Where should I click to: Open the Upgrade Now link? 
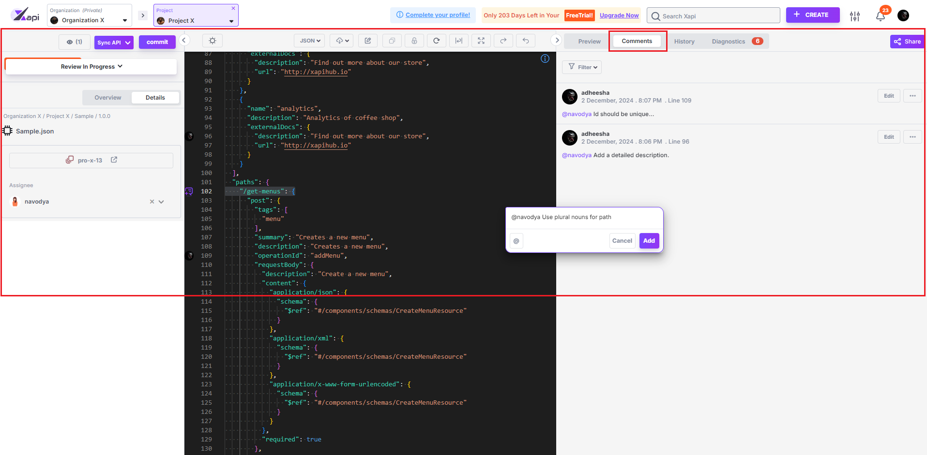619,15
